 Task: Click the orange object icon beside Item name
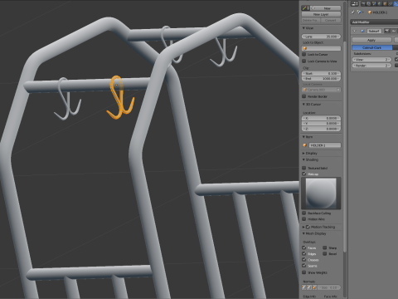click(305, 145)
